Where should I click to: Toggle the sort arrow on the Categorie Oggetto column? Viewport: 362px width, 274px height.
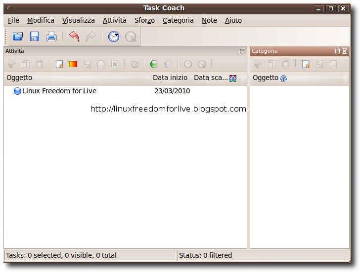(x=283, y=78)
